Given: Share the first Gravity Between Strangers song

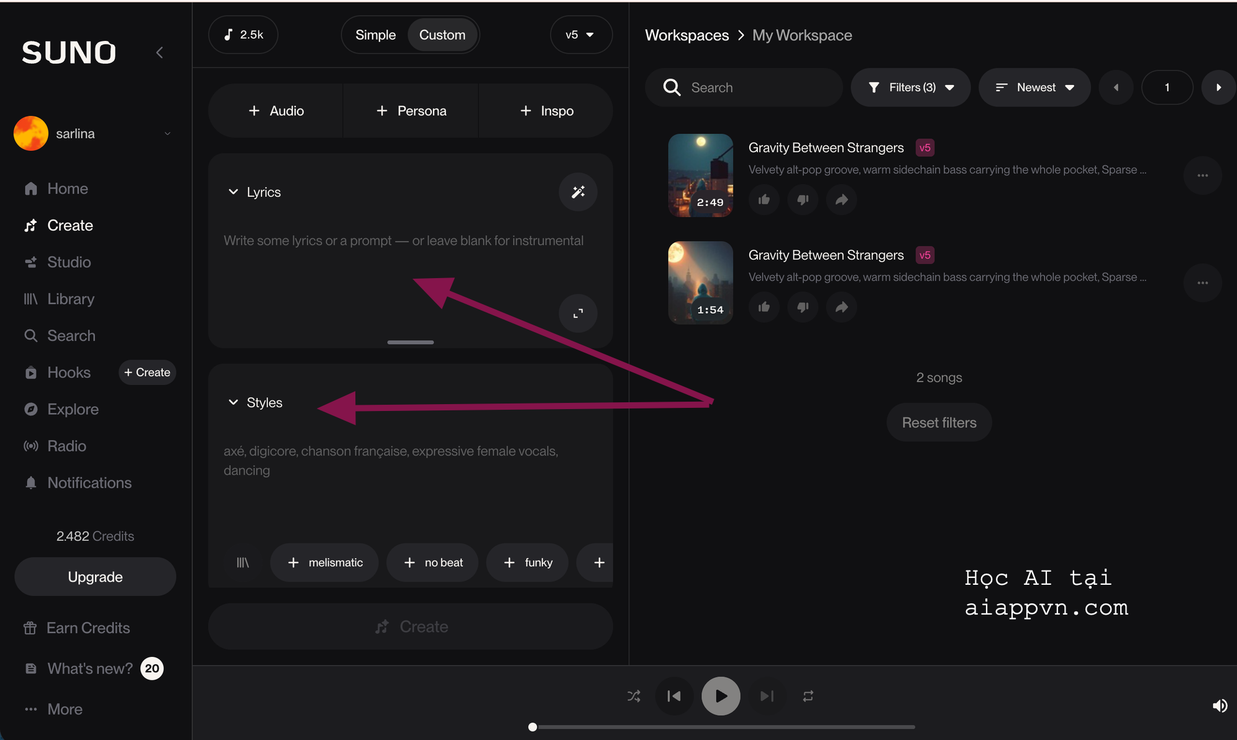Looking at the screenshot, I should pyautogui.click(x=841, y=199).
